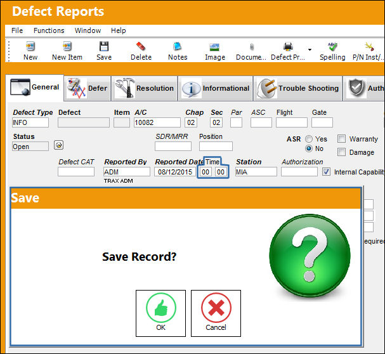Switch to the Informational tab
Screen dimensions: 385x354
[x=216, y=88]
